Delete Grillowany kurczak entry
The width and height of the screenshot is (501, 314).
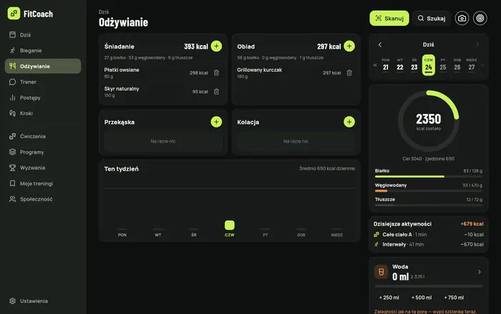tap(349, 72)
